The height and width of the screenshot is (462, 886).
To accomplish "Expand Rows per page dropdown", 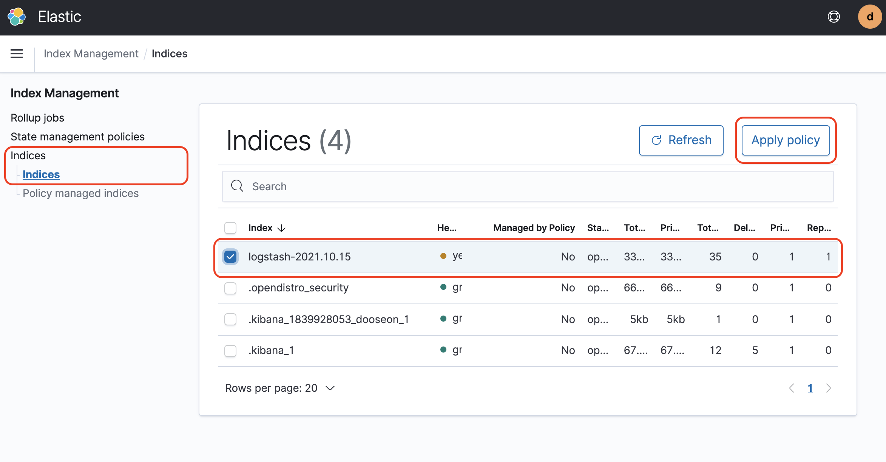I will tap(280, 388).
